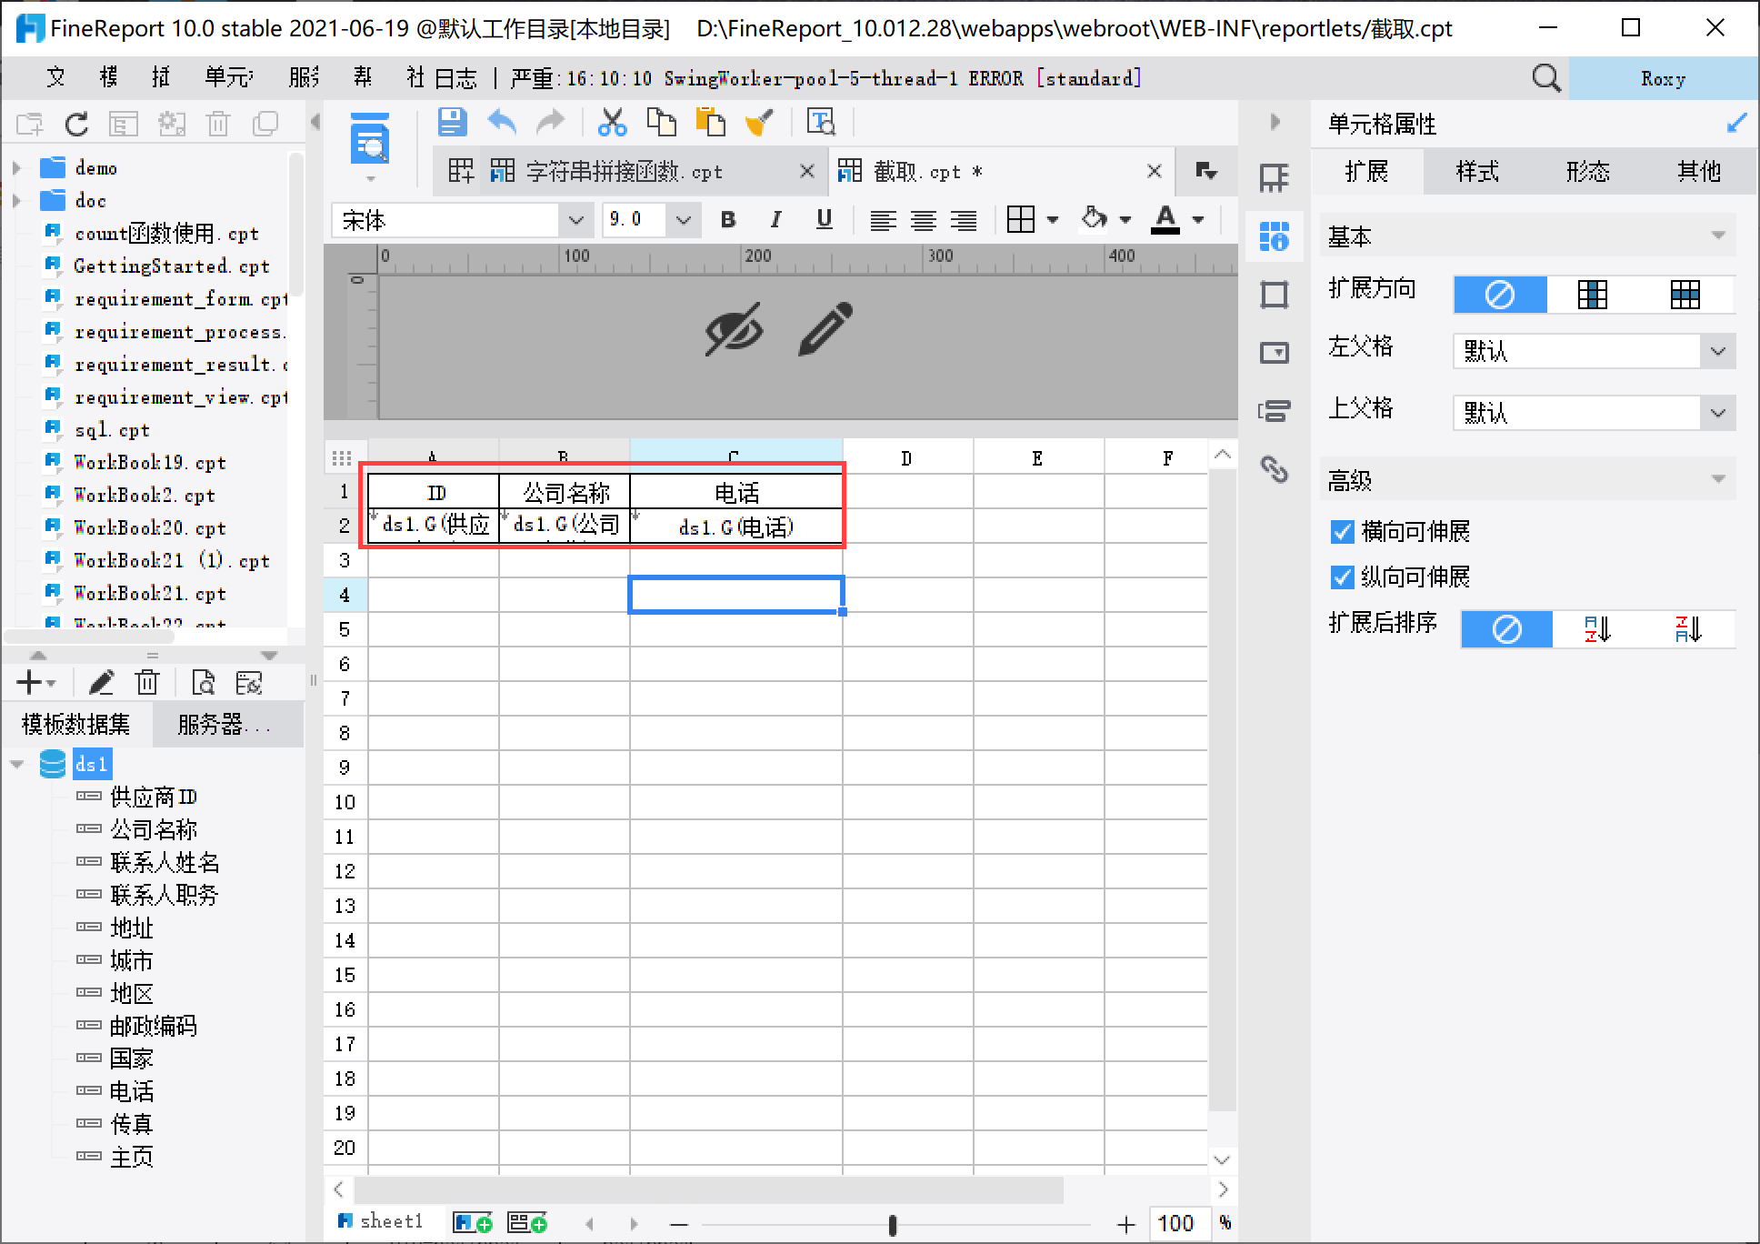This screenshot has width=1760, height=1244.
Task: Select vertical expansion direction button
Action: coord(1592,295)
